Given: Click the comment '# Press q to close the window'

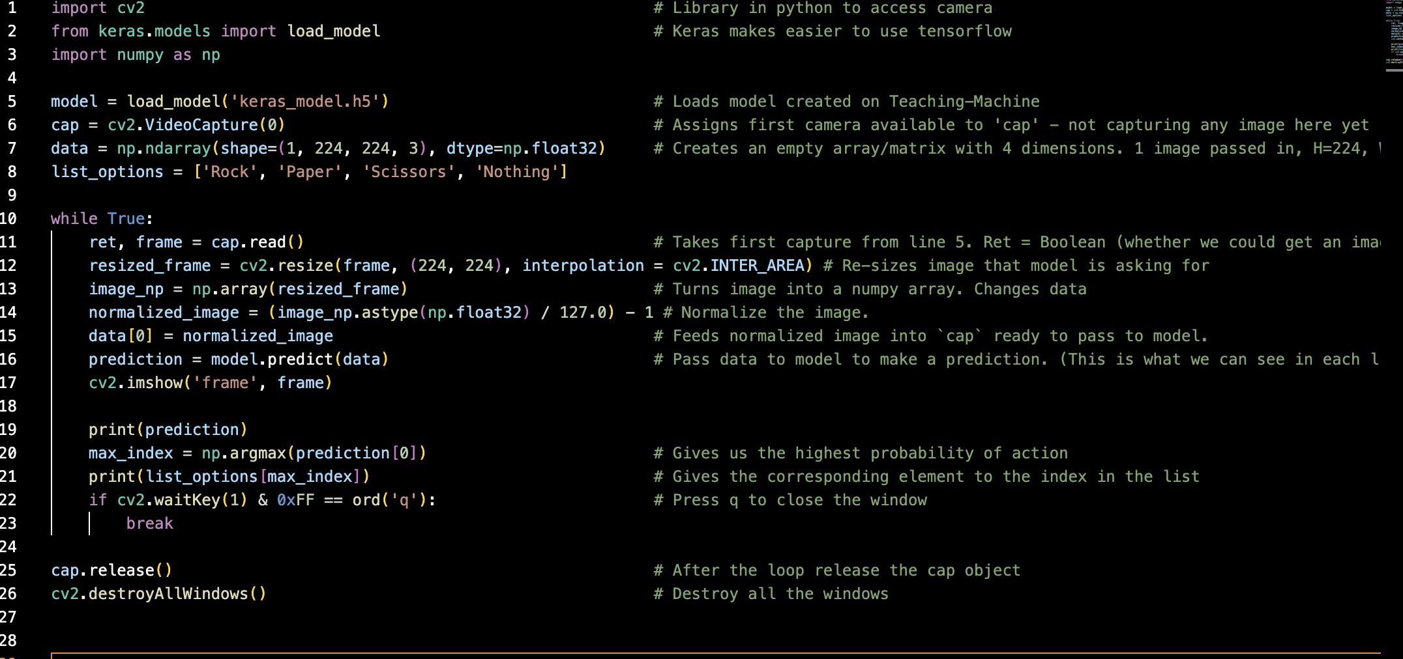Looking at the screenshot, I should (790, 499).
